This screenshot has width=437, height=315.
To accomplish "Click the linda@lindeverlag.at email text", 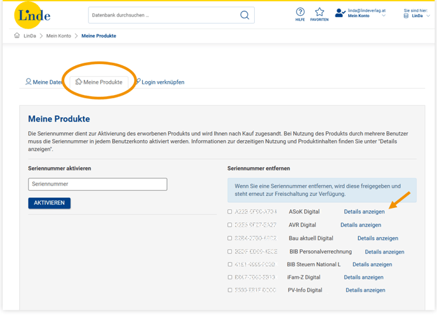I will [366, 11].
